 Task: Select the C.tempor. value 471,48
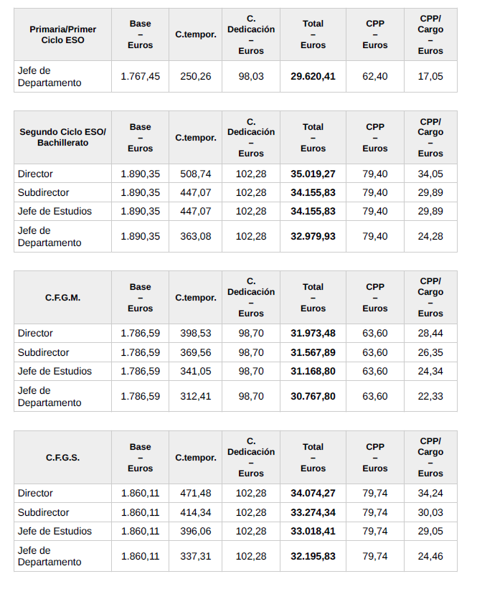click(x=195, y=493)
